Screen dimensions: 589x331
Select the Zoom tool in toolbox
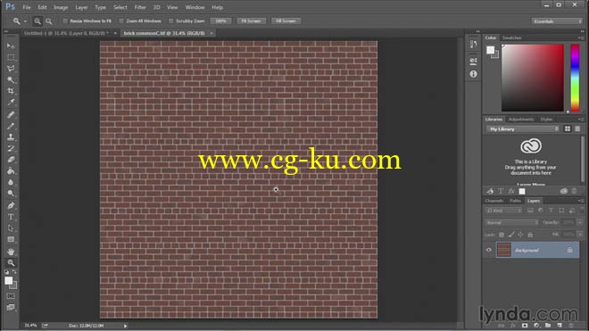tap(11, 262)
